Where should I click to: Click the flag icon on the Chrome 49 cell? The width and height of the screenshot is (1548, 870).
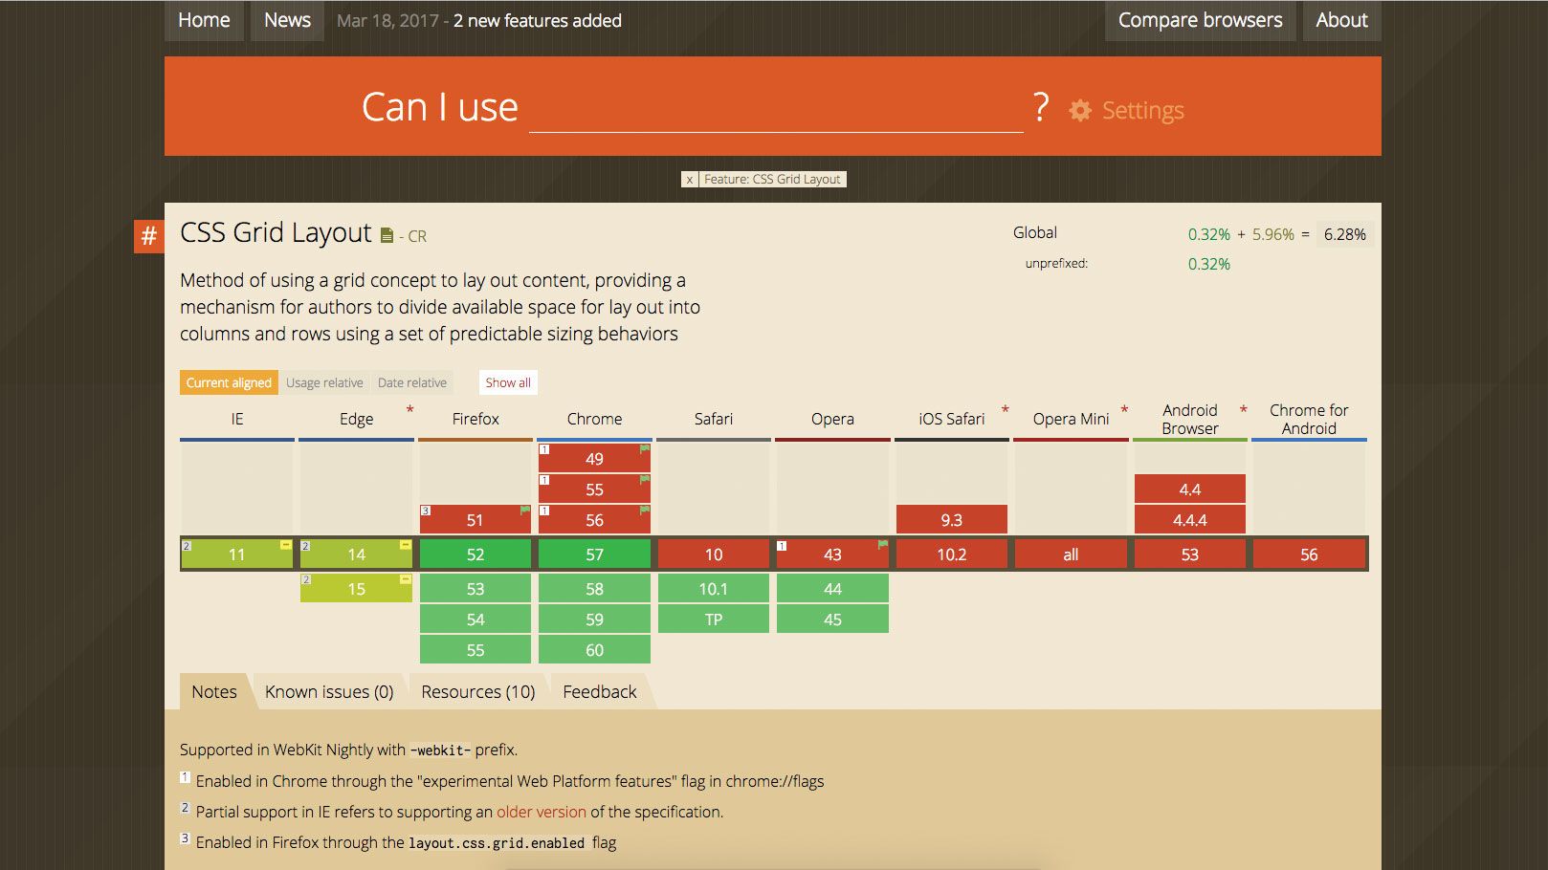coord(644,449)
